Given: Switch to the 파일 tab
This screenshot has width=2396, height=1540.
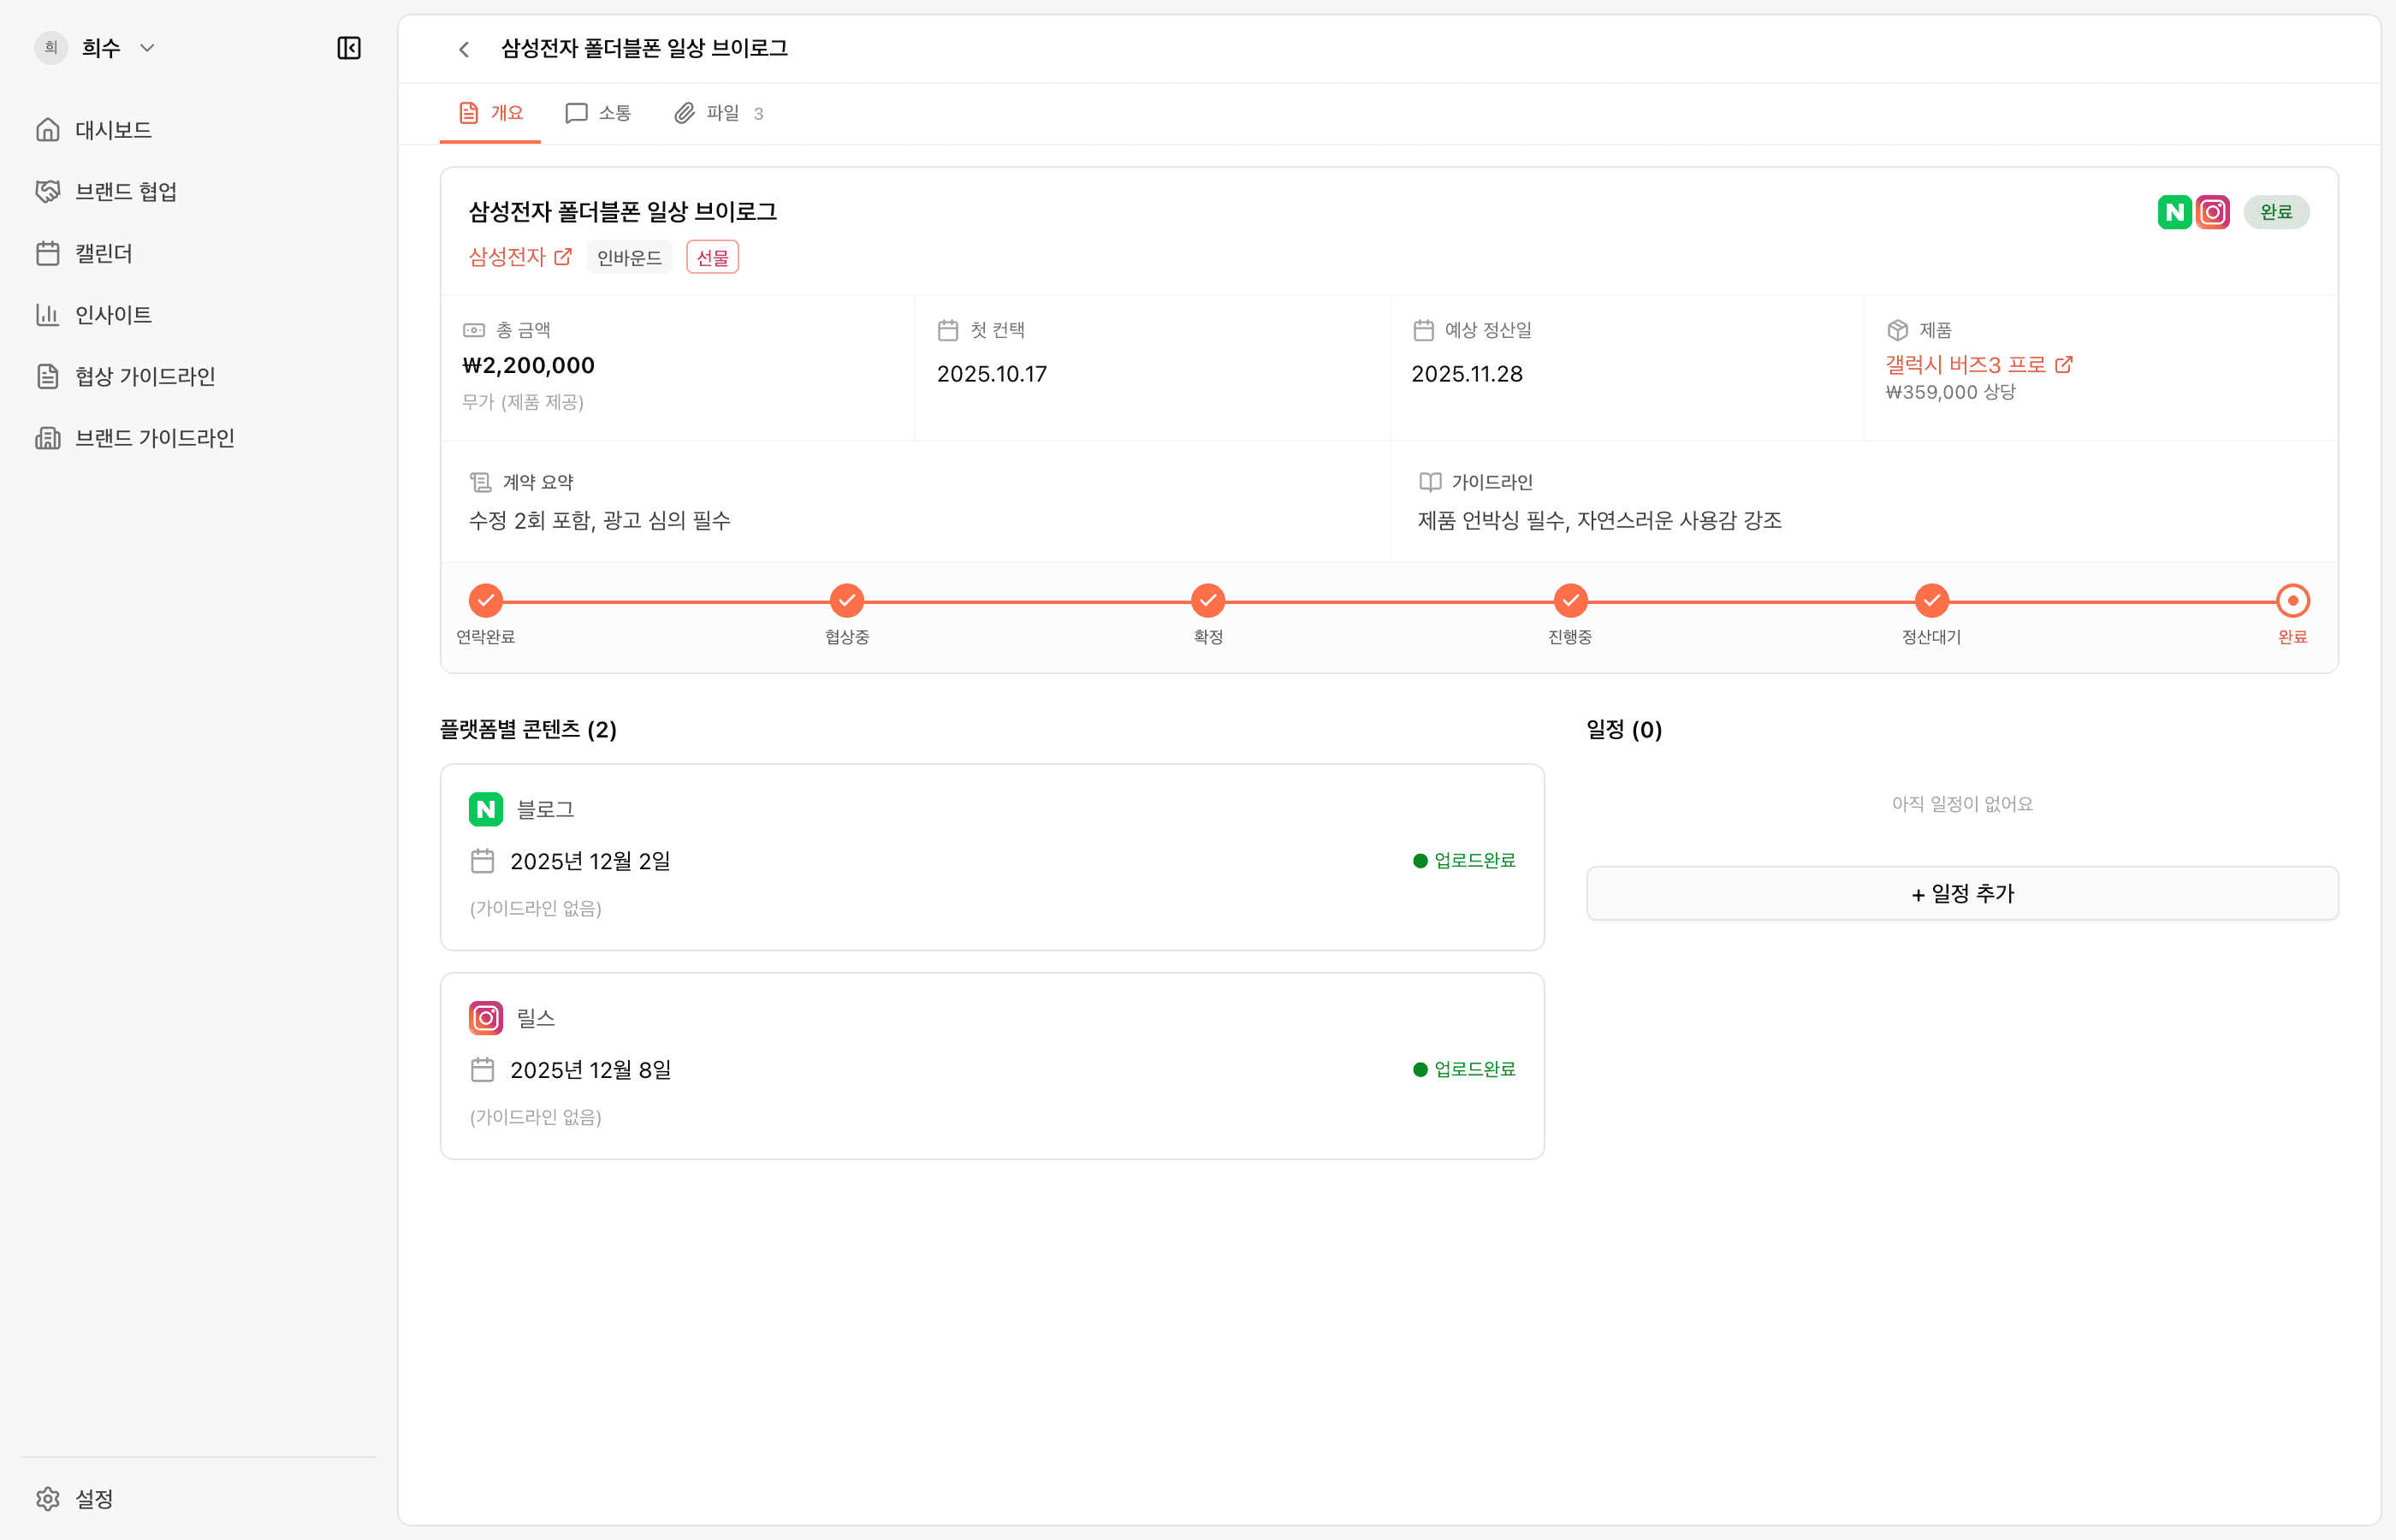Looking at the screenshot, I should (x=718, y=113).
